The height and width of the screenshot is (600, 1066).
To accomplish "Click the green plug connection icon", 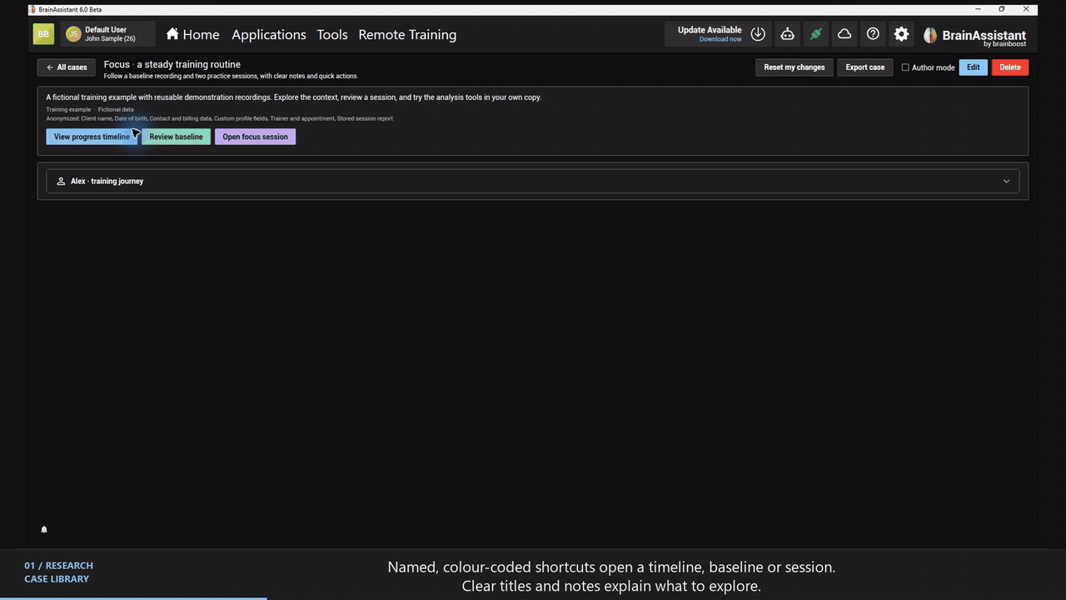I will pos(816,34).
